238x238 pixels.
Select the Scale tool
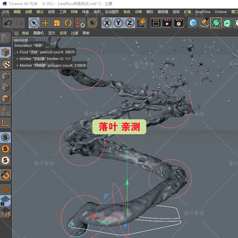click(x=57, y=23)
